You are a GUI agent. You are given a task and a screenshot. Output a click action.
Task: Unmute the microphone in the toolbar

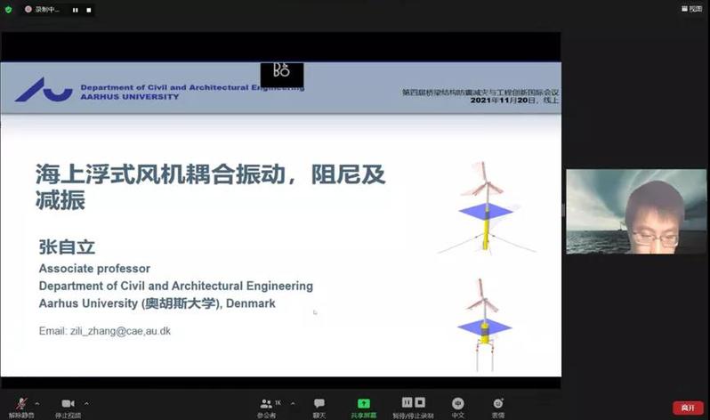tap(20, 405)
